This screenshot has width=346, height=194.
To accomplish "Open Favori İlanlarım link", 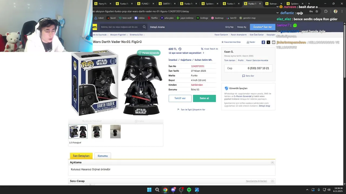I will pyautogui.click(x=221, y=35).
